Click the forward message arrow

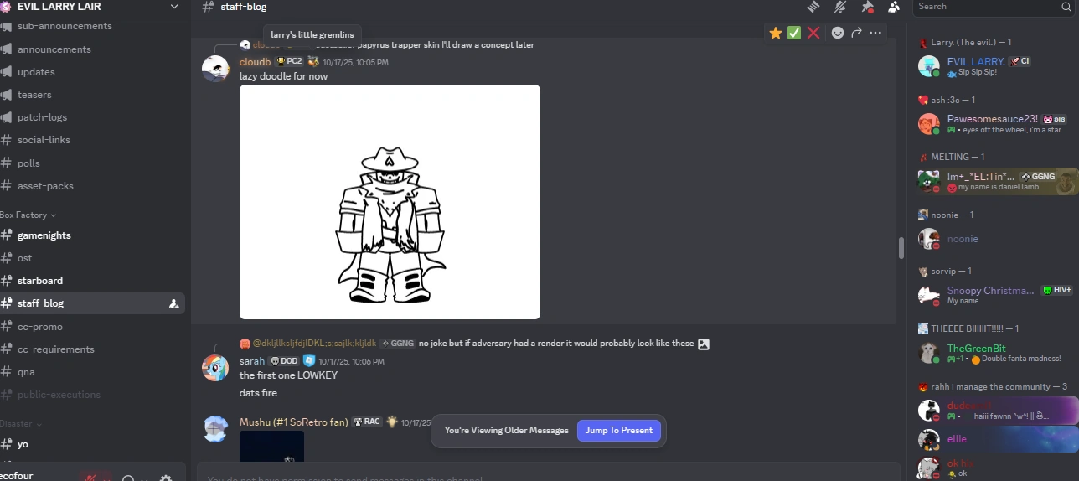(856, 33)
